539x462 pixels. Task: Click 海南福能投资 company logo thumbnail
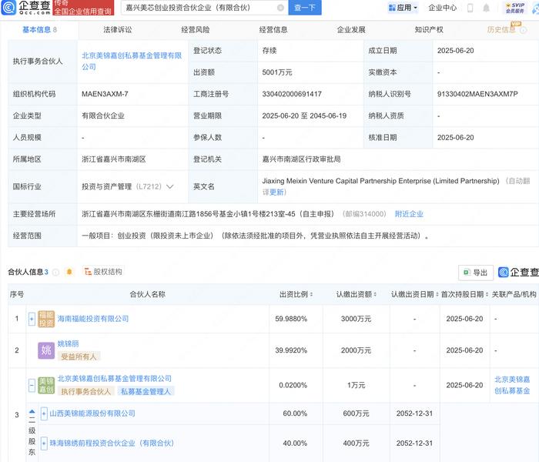(x=46, y=319)
